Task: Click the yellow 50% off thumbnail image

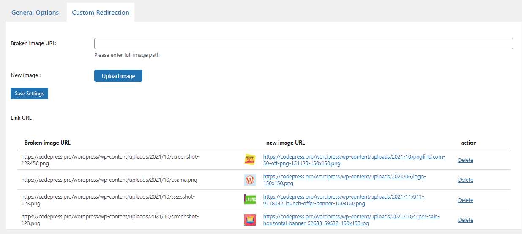Action: [250, 160]
